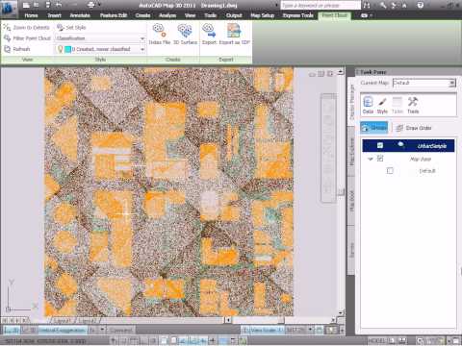Open the Map Setup ribbon tab
Image resolution: width=462 pixels, height=346 pixels.
point(262,15)
